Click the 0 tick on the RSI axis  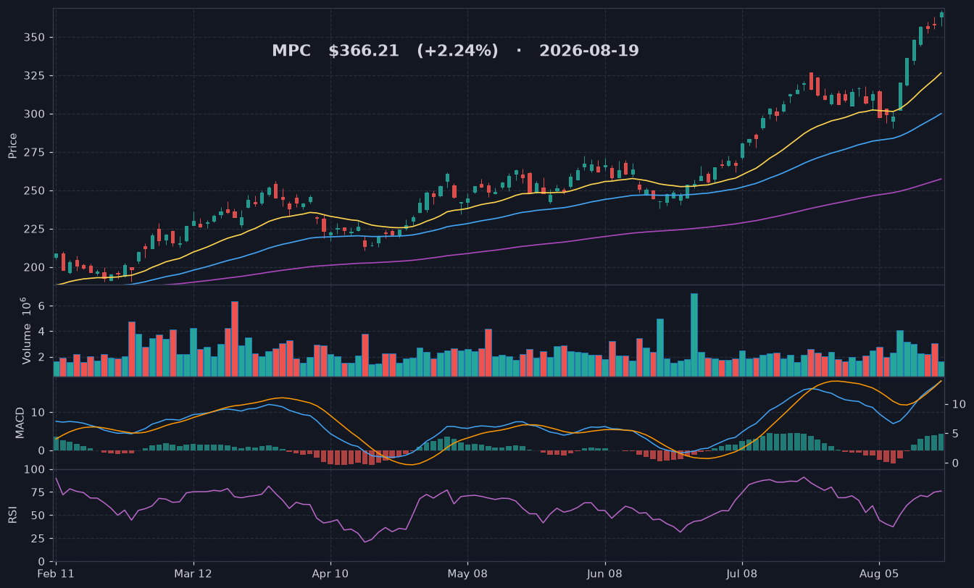click(43, 562)
